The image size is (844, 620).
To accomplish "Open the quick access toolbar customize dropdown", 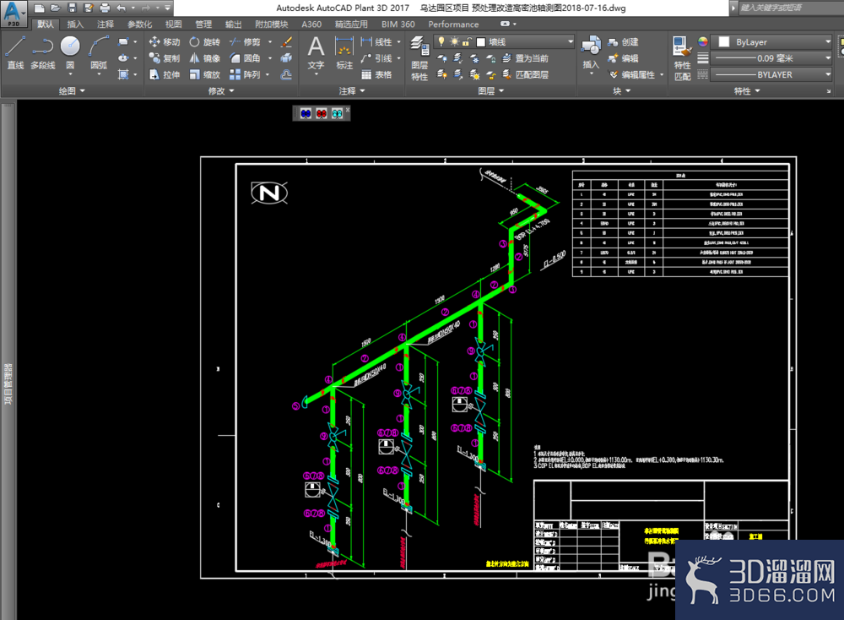I will [167, 8].
